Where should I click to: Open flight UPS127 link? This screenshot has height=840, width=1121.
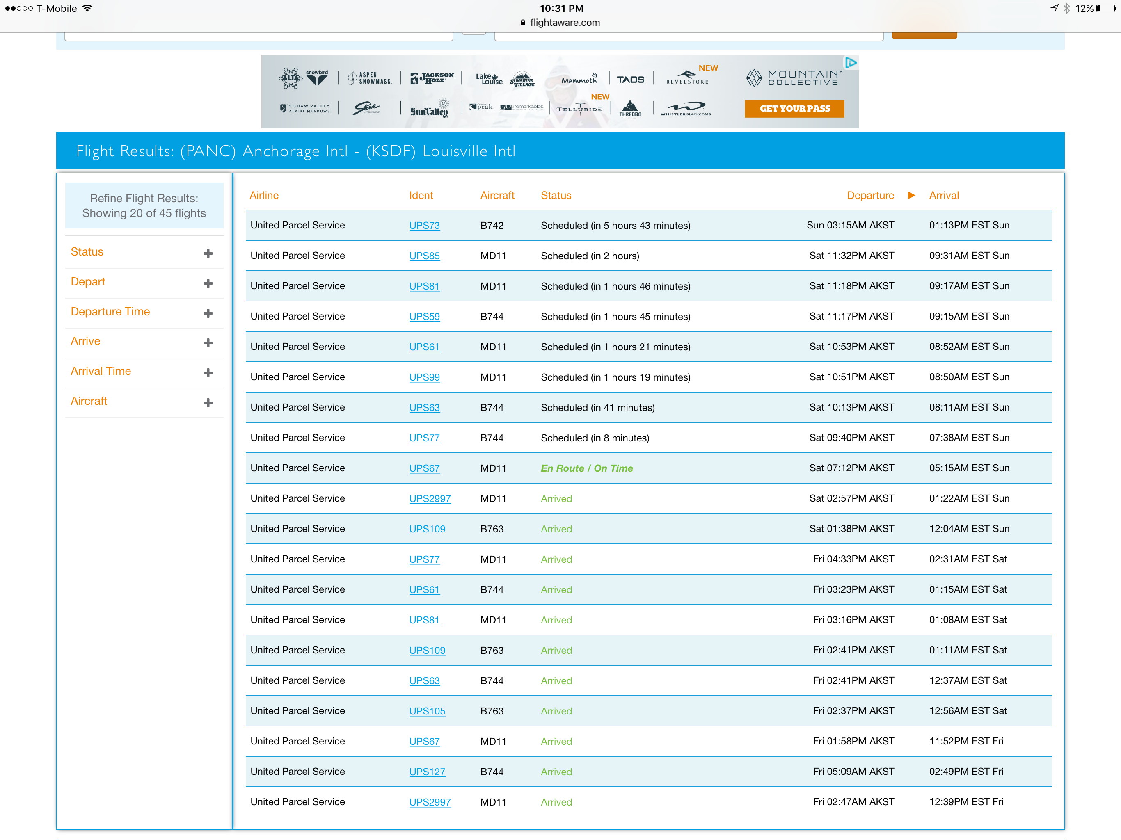[x=427, y=772]
